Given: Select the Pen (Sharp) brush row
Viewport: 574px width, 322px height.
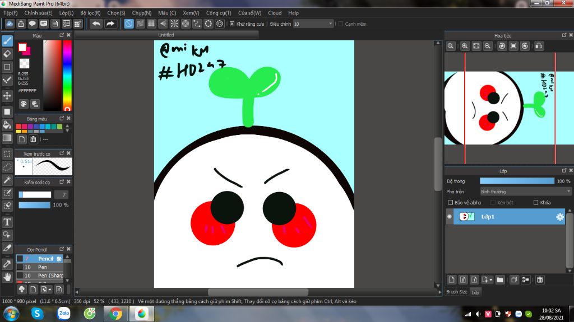Looking at the screenshot, I should tap(40, 276).
